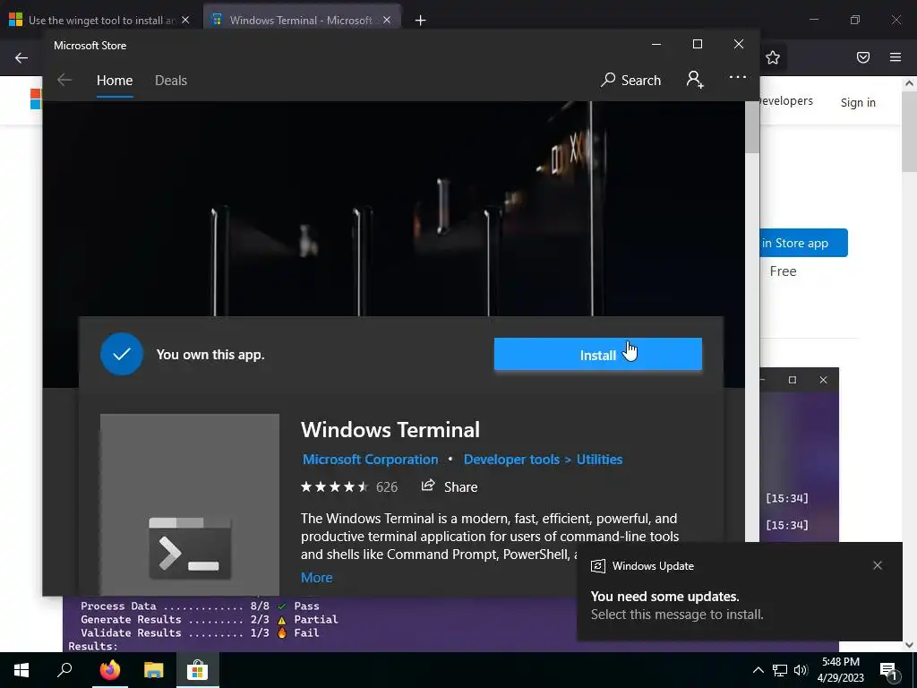Image resolution: width=917 pixels, height=688 pixels.
Task: Show hidden system tray icons
Action: [x=758, y=670]
